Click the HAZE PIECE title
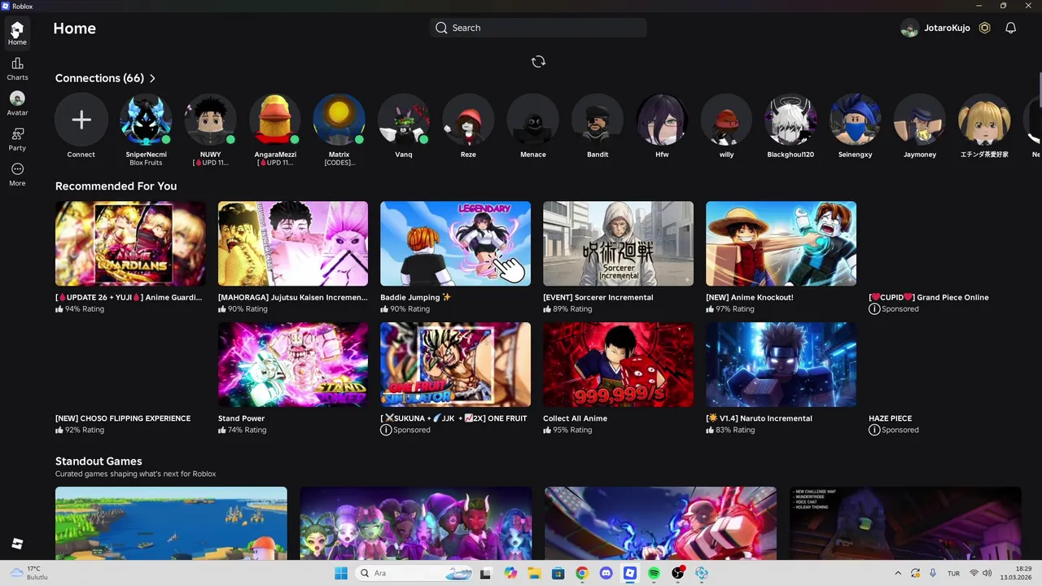 point(890,418)
